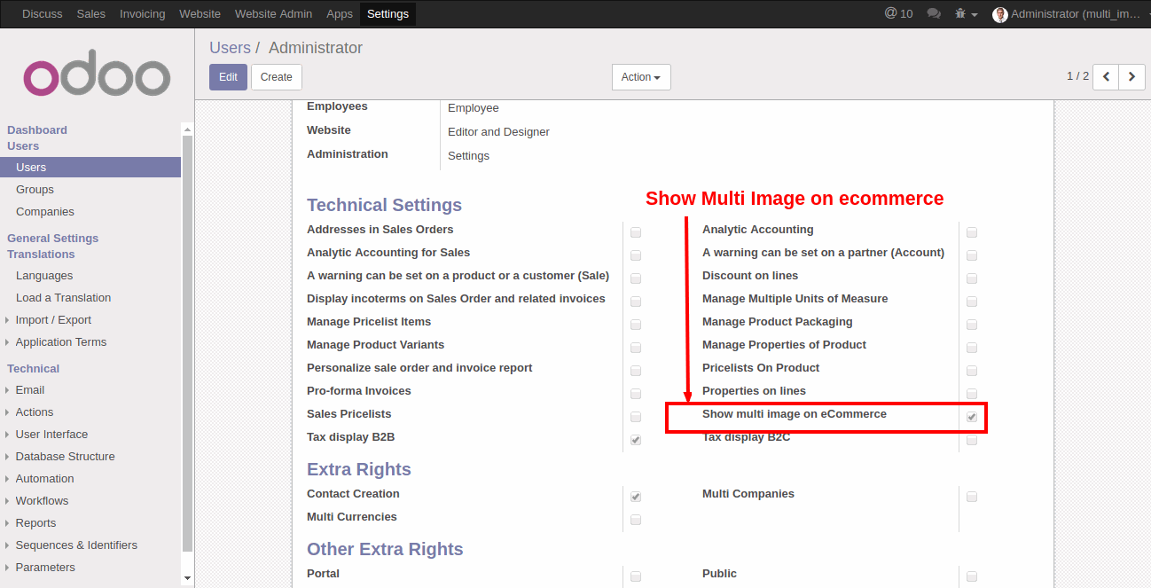Open the Discuss menu
Screen dimensions: 1151x588
[43, 14]
